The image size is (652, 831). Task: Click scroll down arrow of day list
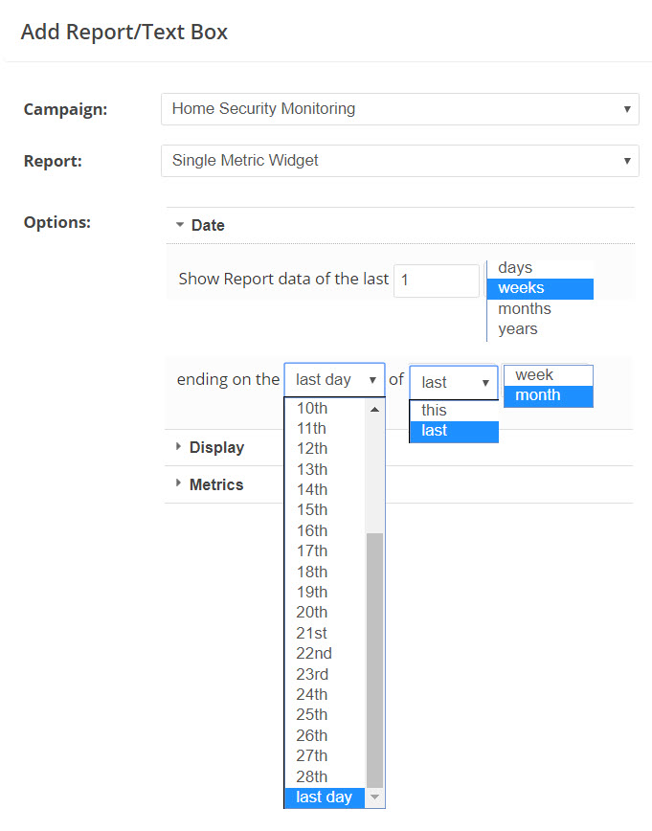click(374, 797)
